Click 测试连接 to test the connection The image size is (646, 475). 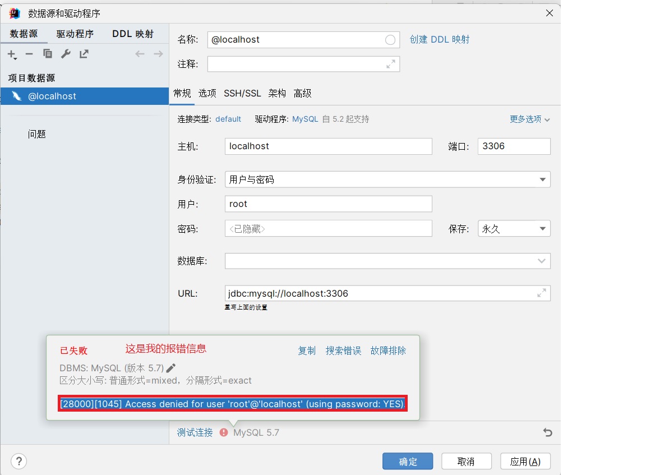click(x=194, y=432)
